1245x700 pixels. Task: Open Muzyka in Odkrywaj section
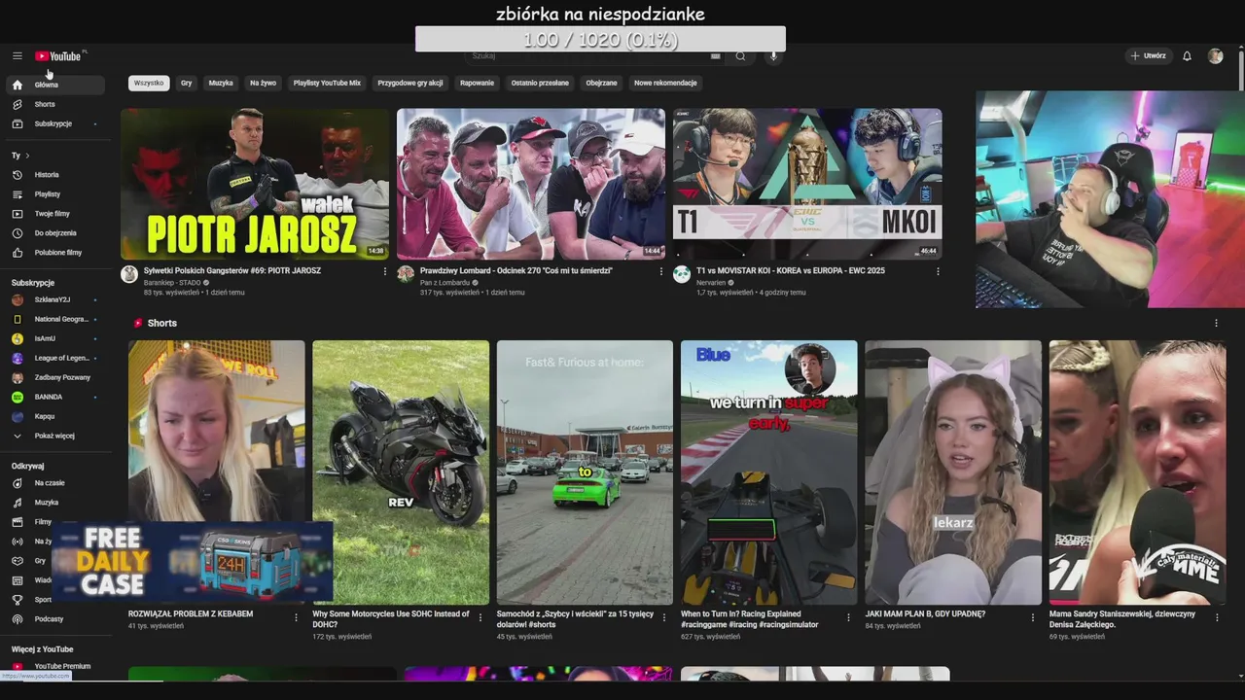pyautogui.click(x=56, y=503)
